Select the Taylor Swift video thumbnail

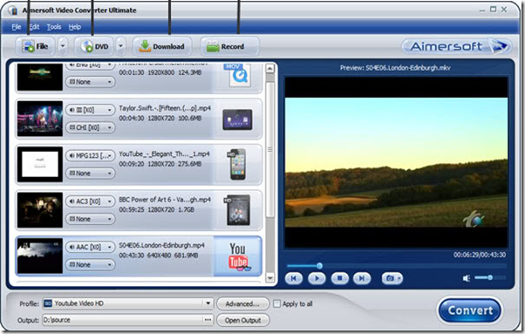(x=40, y=119)
